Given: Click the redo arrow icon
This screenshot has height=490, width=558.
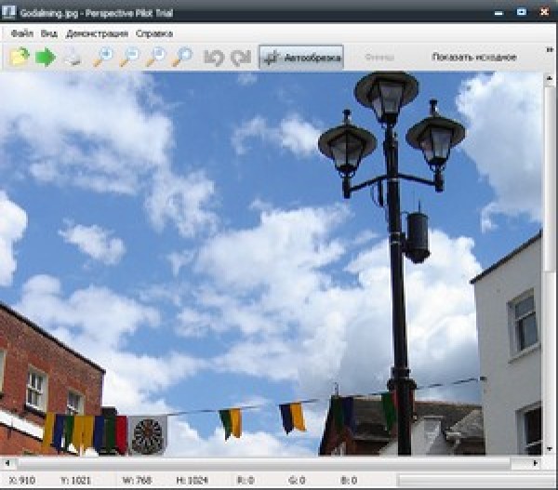Looking at the screenshot, I should [241, 58].
